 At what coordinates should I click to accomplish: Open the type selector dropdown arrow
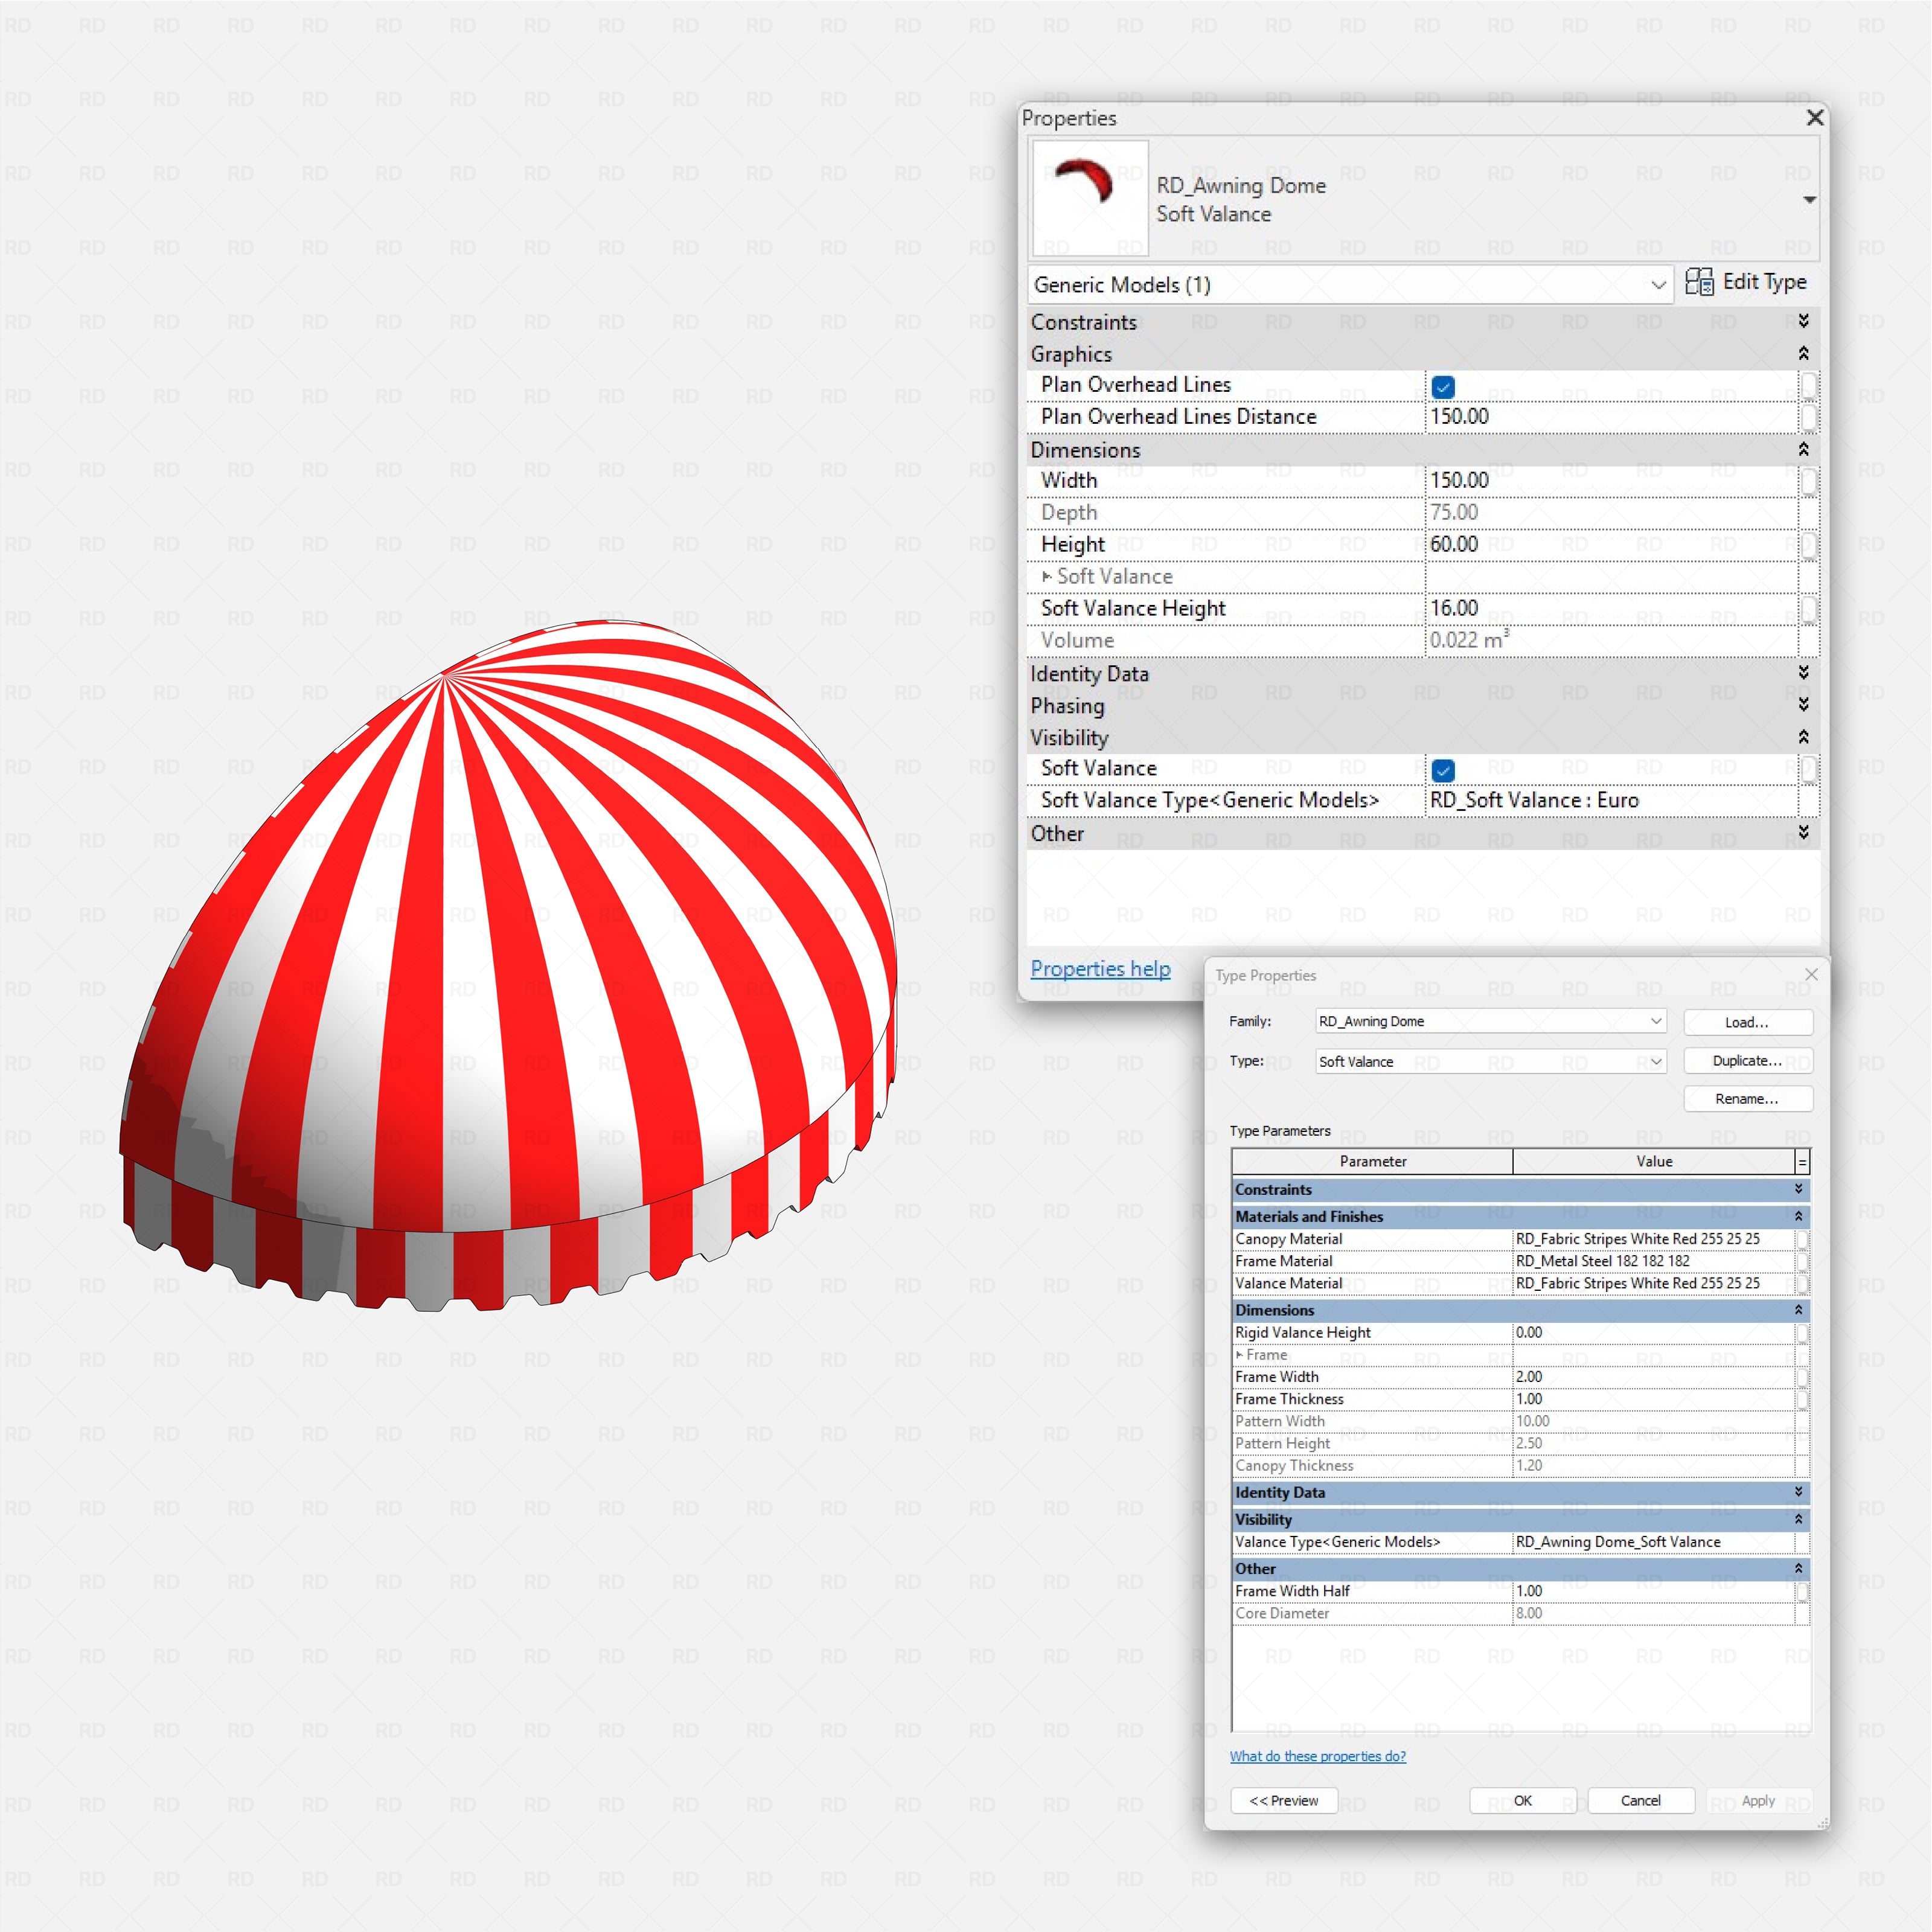[x=1809, y=200]
